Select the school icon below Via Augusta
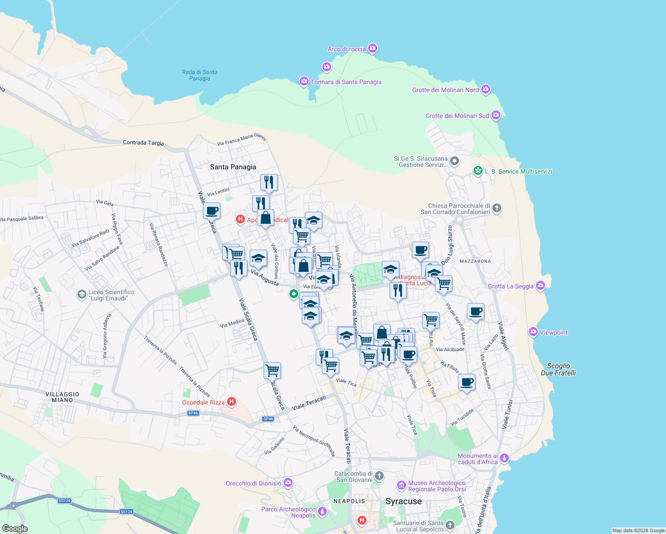Viewport: 666px width, 534px height. (x=258, y=258)
